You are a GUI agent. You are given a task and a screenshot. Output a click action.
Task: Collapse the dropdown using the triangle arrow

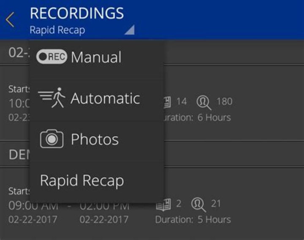(130, 30)
